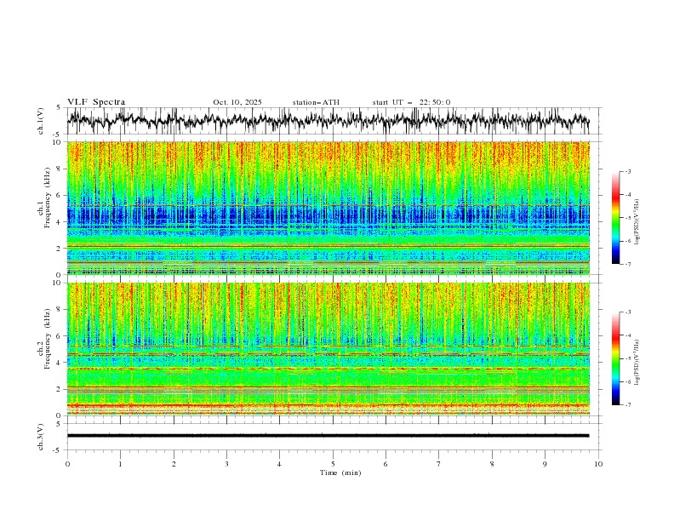Screen dimensions: 674x521
Task: Click ch.1 frequency tick label '8'
Action: pos(60,169)
